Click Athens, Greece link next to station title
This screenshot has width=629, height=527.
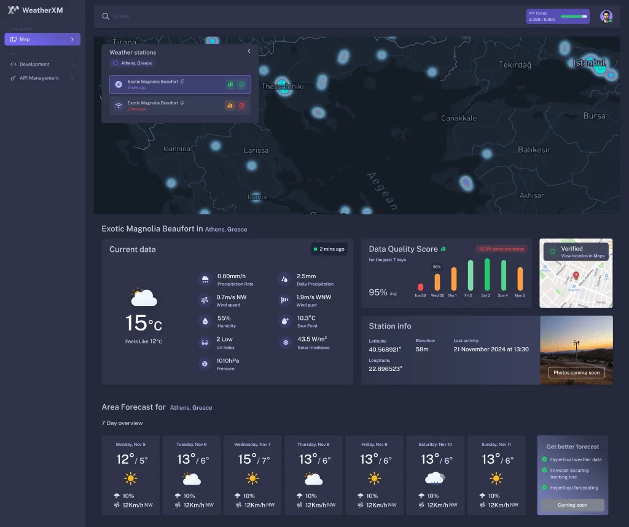coord(226,229)
